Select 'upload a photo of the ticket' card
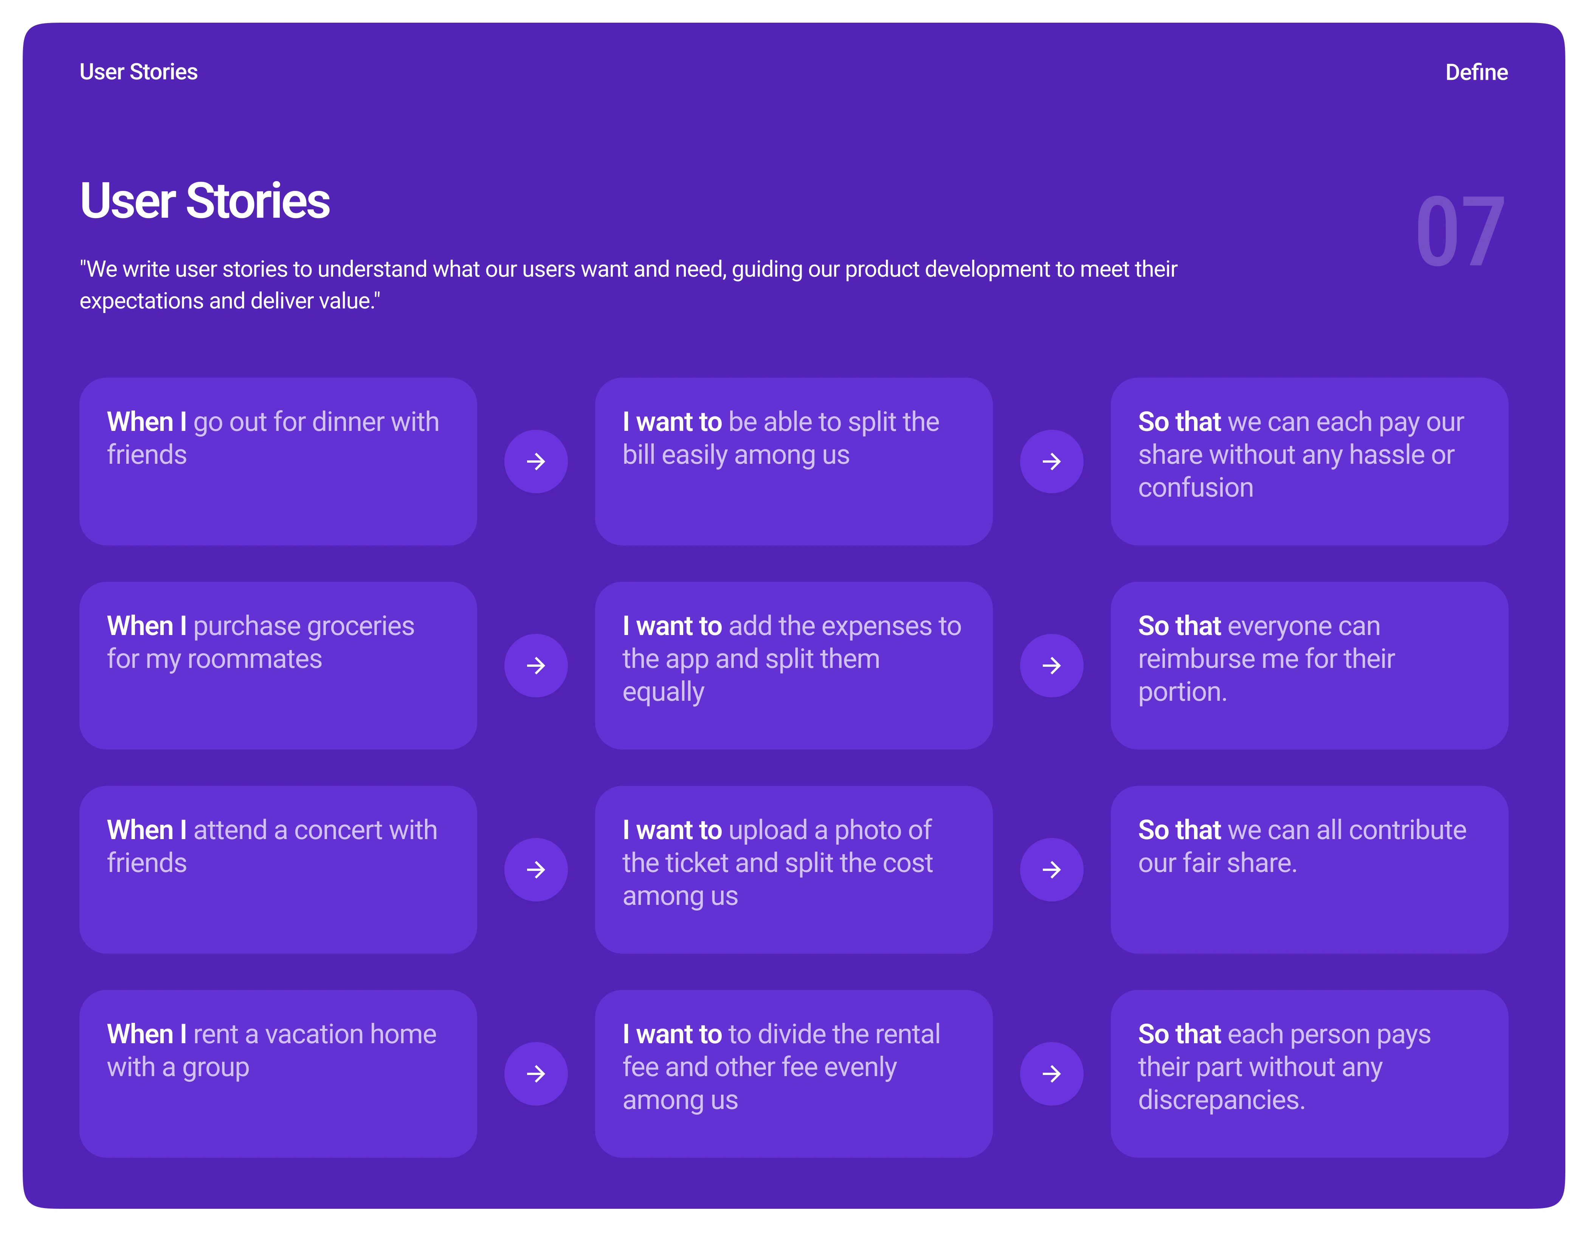Viewport: 1588px width, 1236px height. [x=793, y=870]
